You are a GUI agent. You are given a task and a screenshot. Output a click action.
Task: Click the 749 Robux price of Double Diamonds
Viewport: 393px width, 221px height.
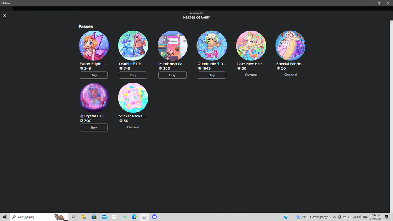(125, 68)
